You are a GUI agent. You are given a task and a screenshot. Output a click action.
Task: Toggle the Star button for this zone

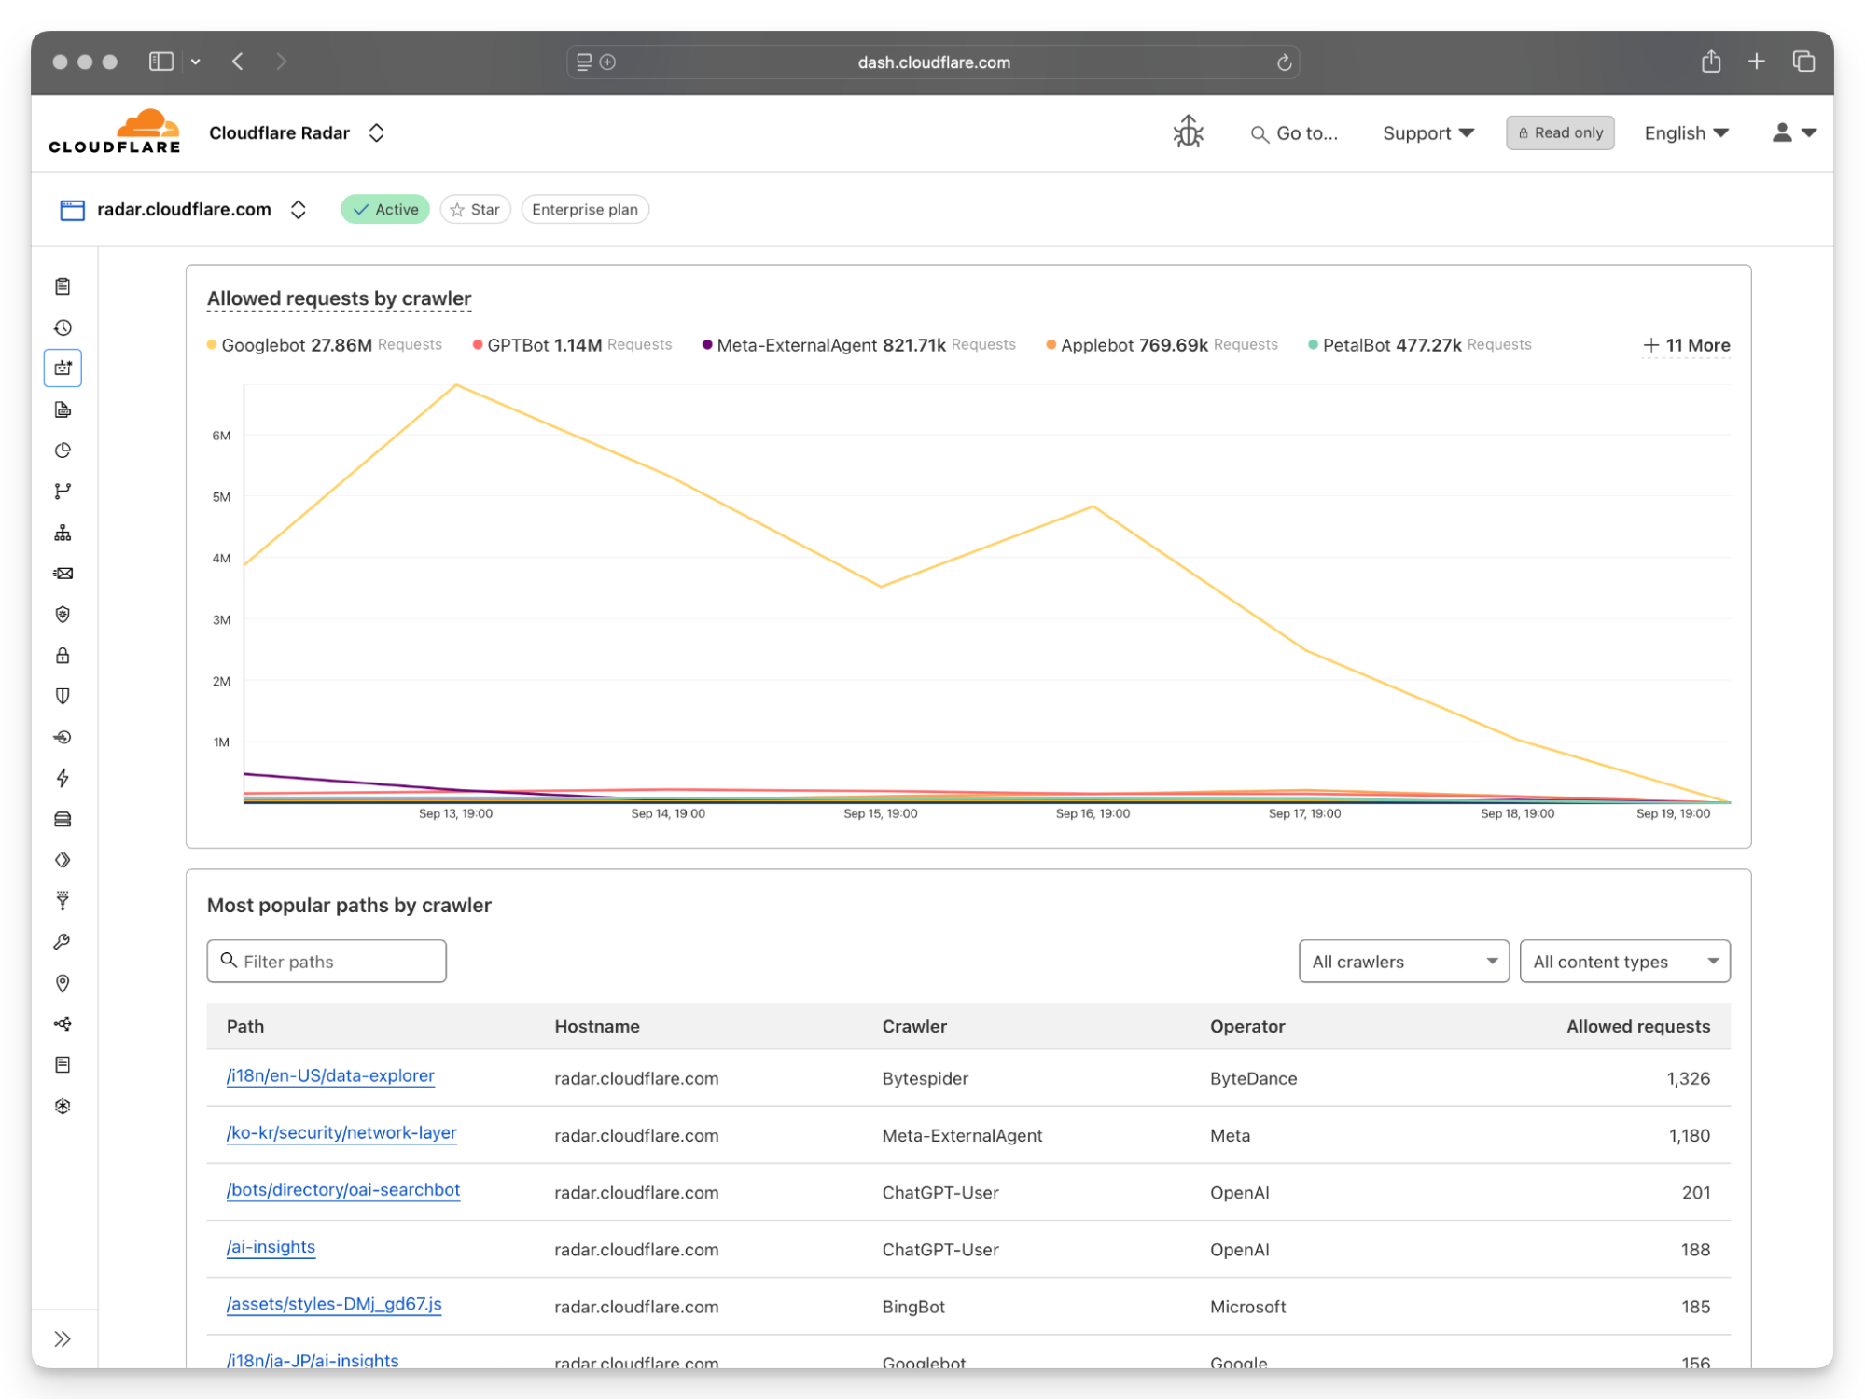[475, 210]
